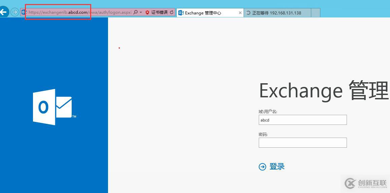Switch to the 正在等待 192.168.131.138 tab

tap(277, 13)
